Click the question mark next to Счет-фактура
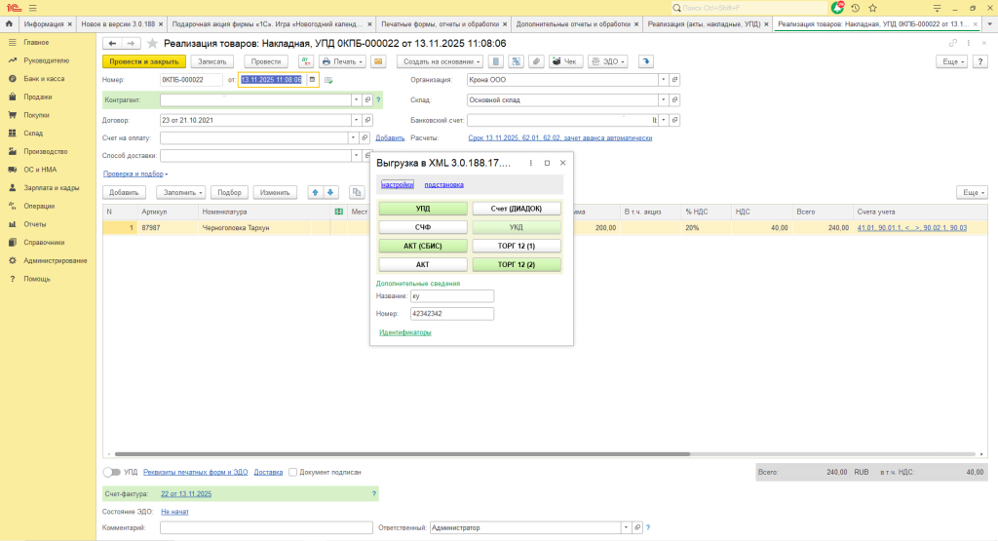The image size is (998, 541). pos(373,494)
